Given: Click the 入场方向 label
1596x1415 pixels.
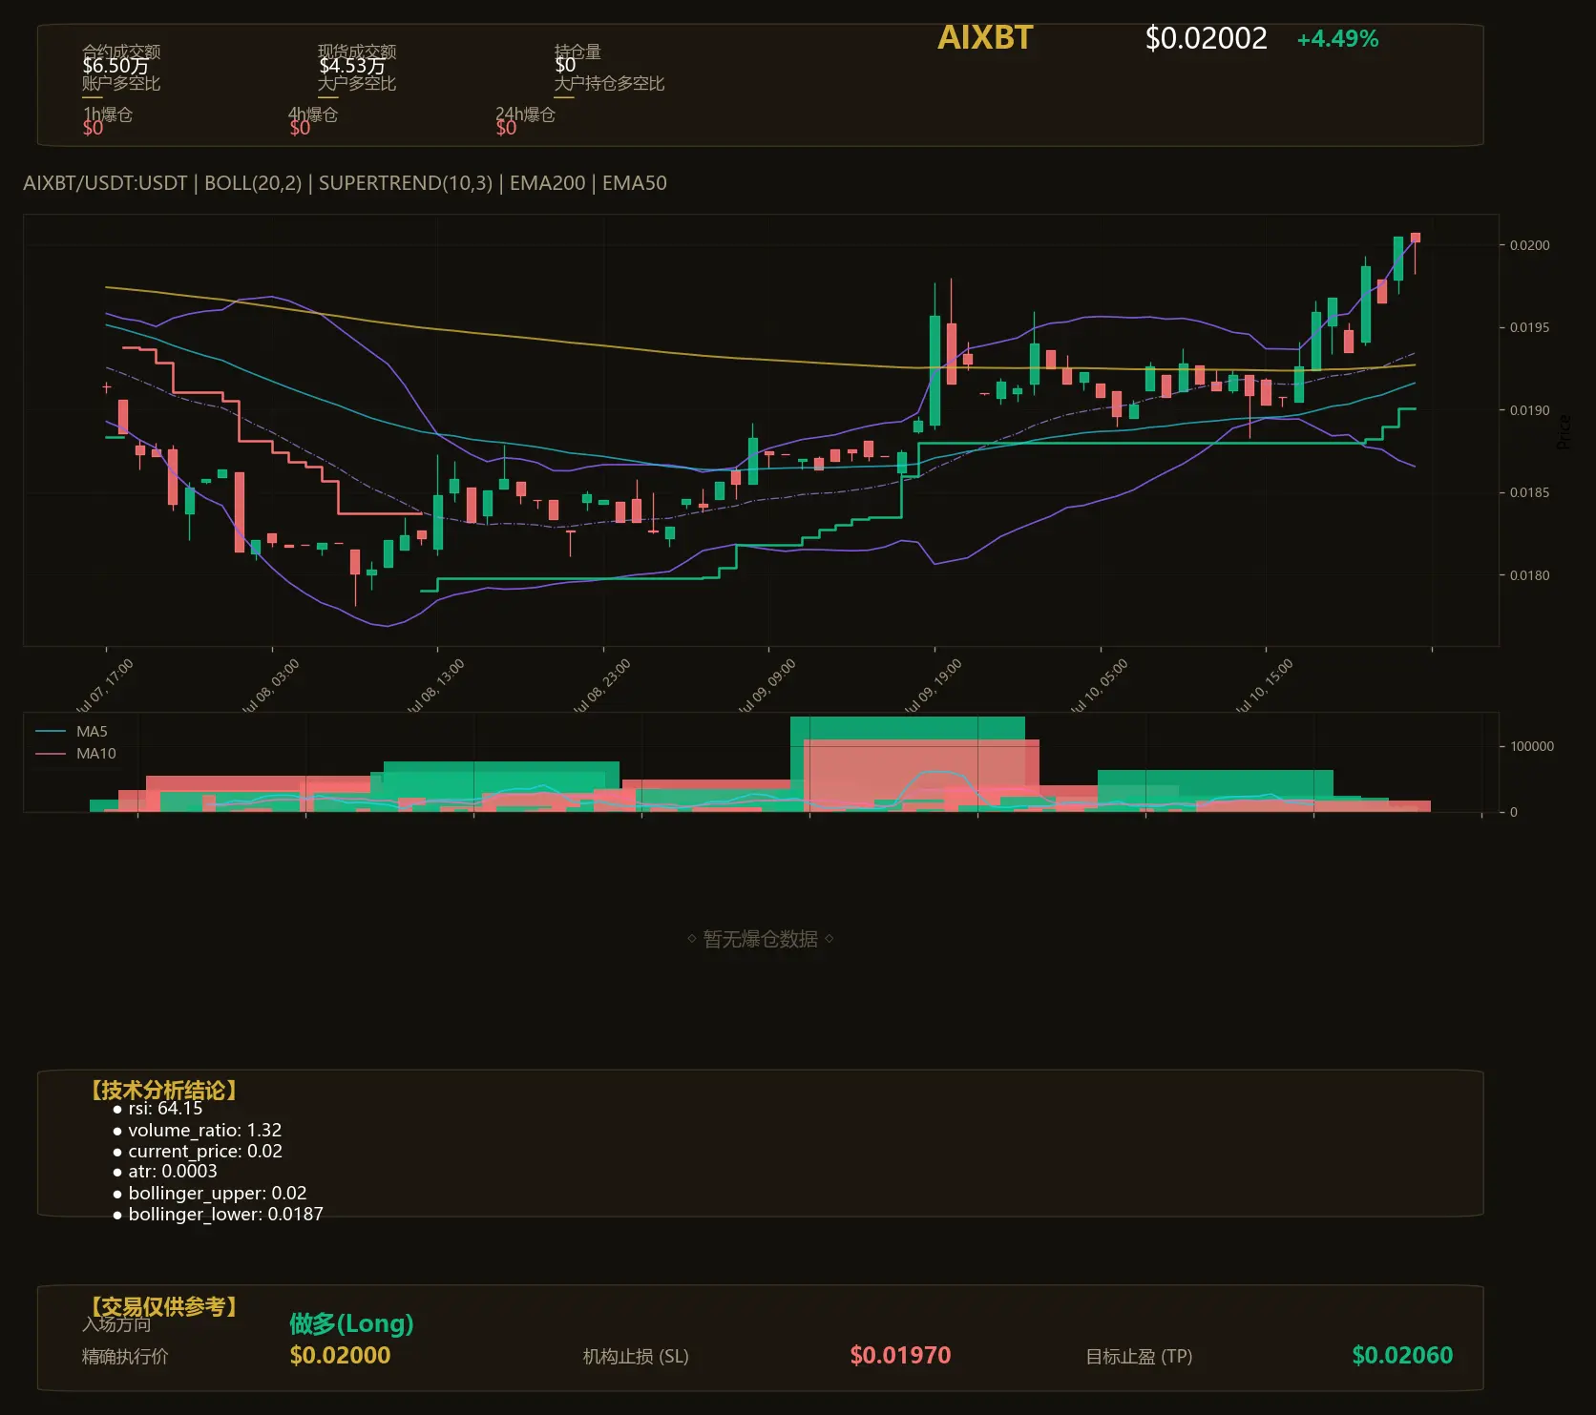Looking at the screenshot, I should (x=116, y=1324).
